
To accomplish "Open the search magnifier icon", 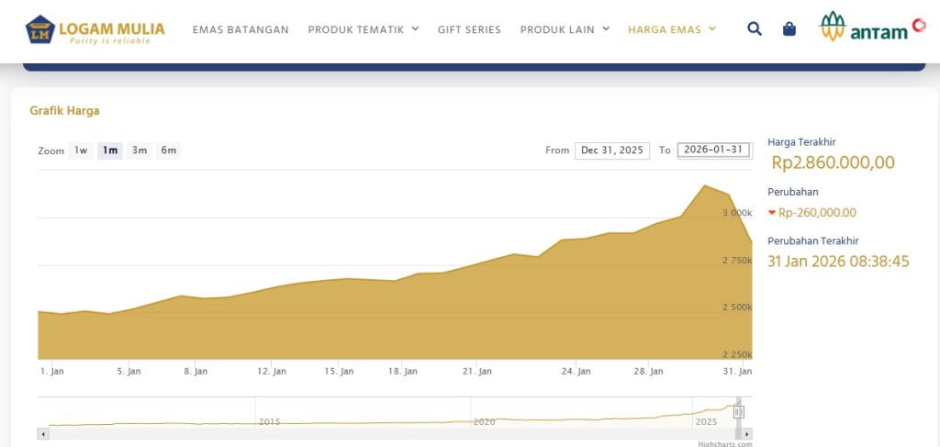I will [x=755, y=29].
